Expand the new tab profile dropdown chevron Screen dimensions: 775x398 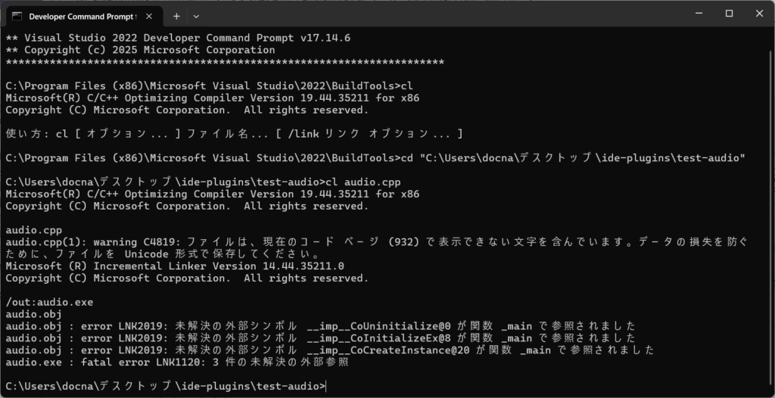[196, 17]
